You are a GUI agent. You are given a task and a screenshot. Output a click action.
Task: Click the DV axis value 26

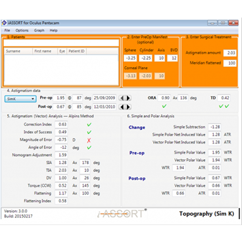pyautogui.click(x=85, y=178)
